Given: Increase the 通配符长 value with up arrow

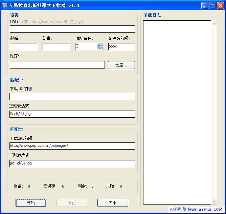Looking at the screenshot, I should (99, 45).
